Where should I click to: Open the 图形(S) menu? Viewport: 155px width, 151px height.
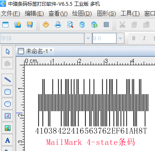coord(106,14)
